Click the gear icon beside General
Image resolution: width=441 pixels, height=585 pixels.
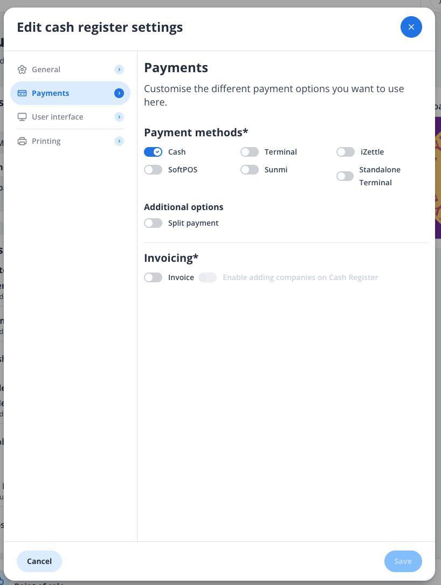point(22,69)
